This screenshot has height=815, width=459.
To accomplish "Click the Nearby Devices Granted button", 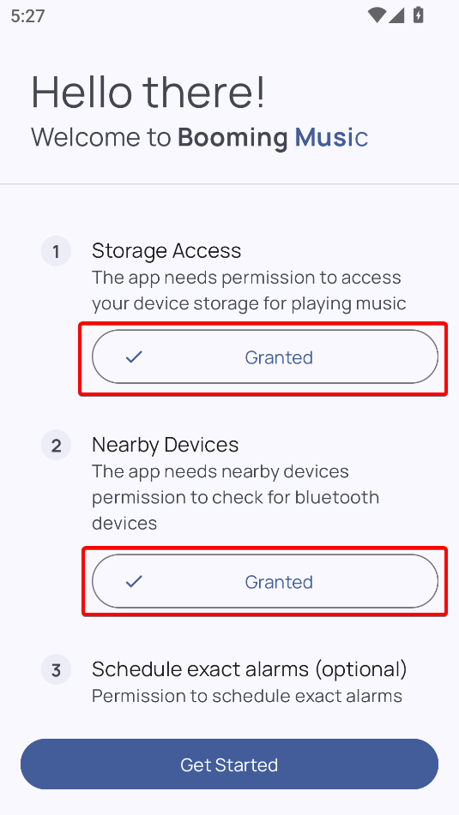I will [265, 582].
